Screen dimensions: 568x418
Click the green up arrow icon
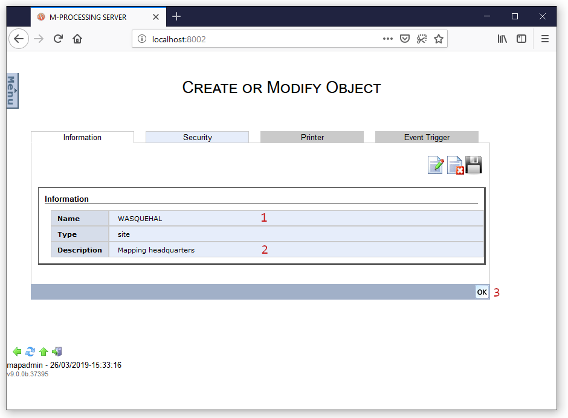[44, 352]
